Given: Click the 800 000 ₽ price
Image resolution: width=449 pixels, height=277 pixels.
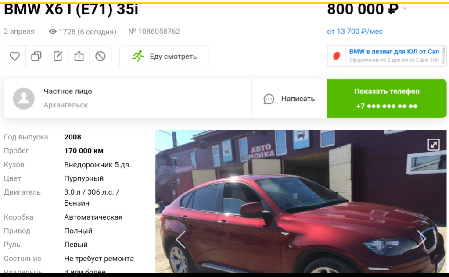Looking at the screenshot, I should click(x=363, y=9).
